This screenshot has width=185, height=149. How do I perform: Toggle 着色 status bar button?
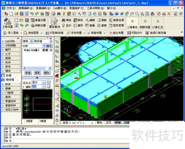pyautogui.click(x=100, y=122)
